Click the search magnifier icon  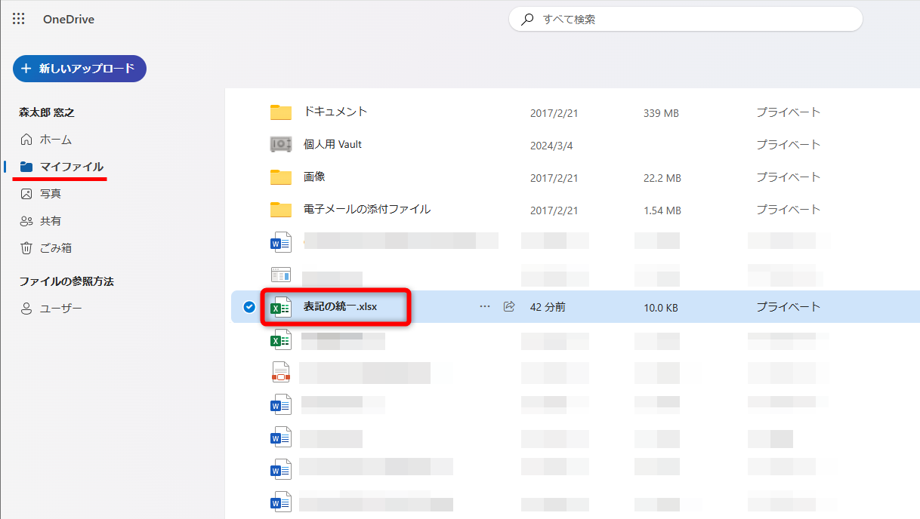(x=527, y=19)
